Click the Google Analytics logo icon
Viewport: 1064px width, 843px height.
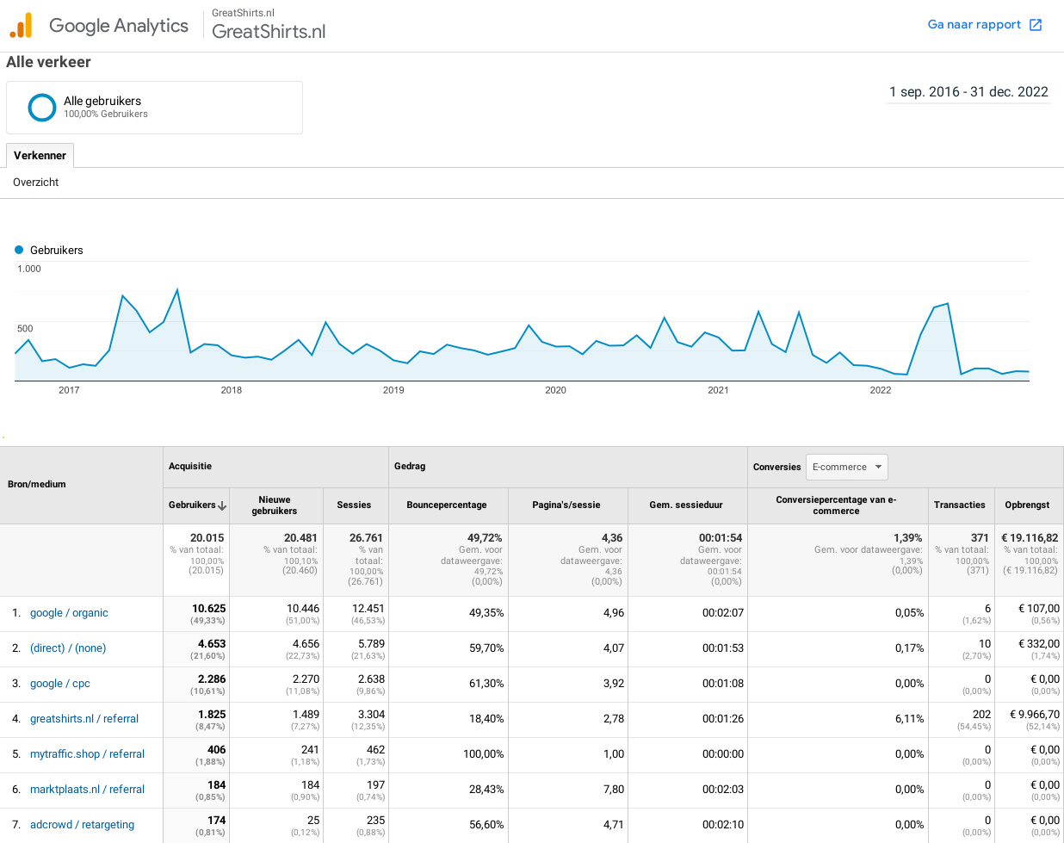21,26
